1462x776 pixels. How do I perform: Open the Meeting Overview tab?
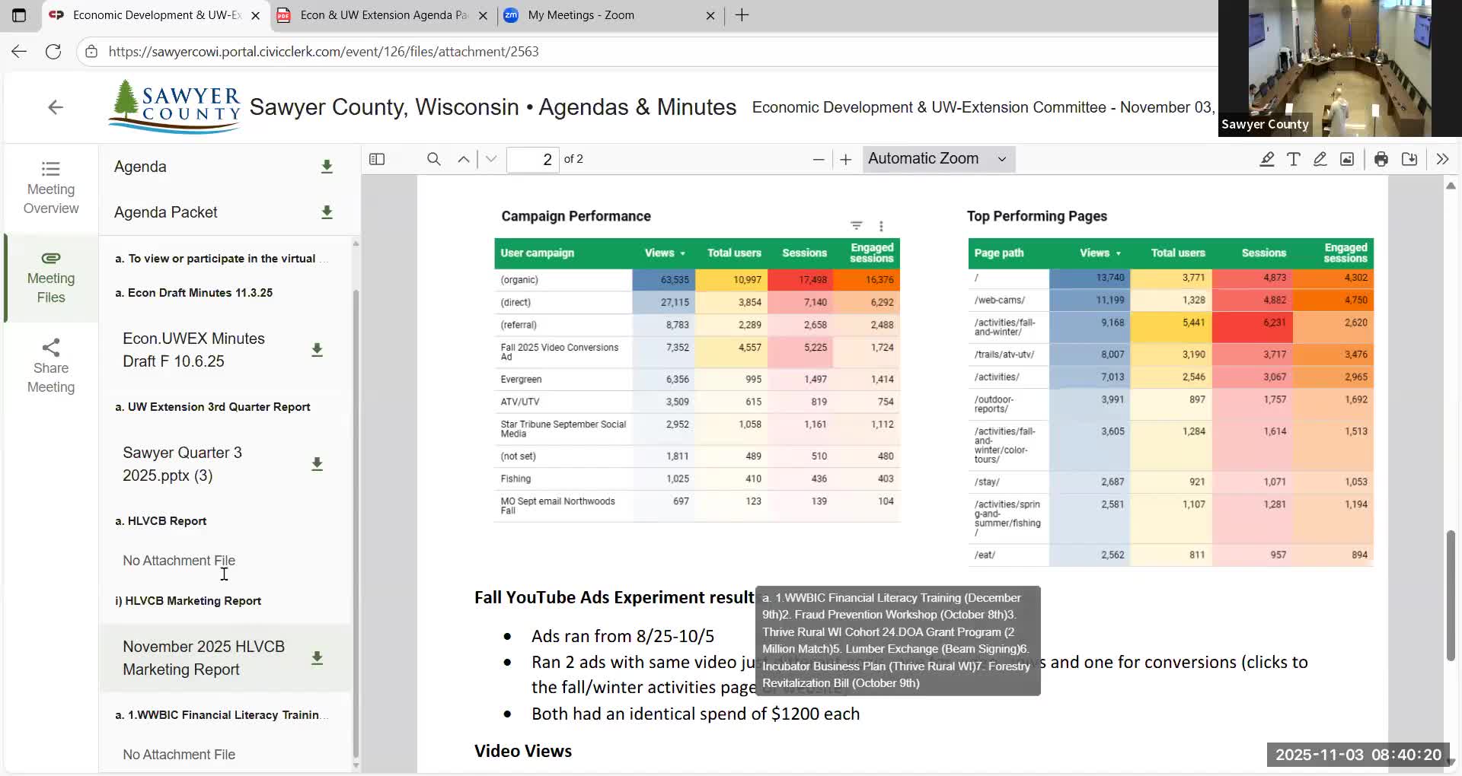point(51,188)
